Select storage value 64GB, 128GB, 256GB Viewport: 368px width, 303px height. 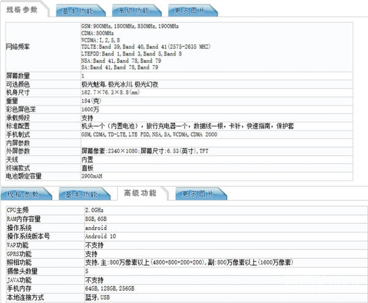pyautogui.click(x=110, y=288)
